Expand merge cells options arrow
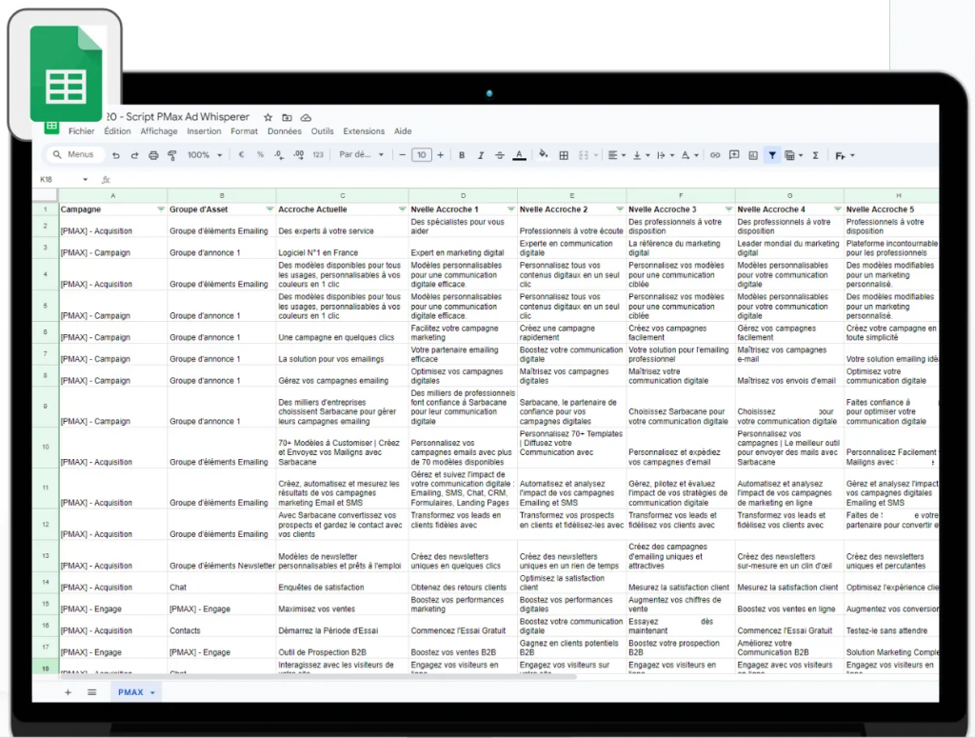975x738 pixels. pos(596,155)
